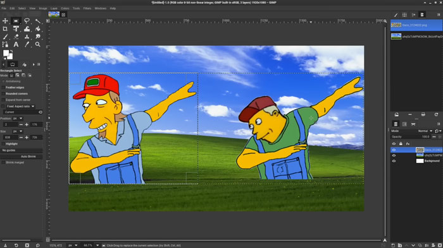Select the Rectangle Select tool
Viewport: 443px width, 248px height.
pyautogui.click(x=16, y=21)
